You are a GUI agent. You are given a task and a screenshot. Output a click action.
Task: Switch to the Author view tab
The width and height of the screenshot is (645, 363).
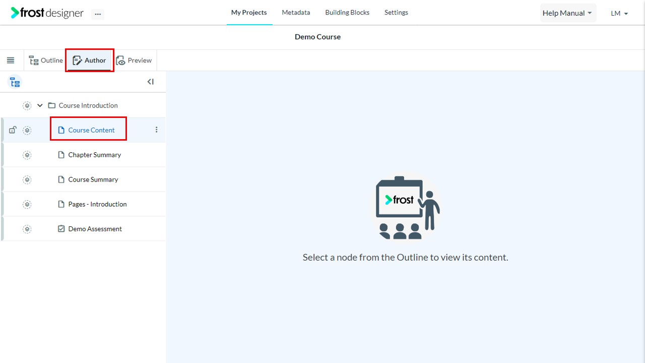click(89, 60)
